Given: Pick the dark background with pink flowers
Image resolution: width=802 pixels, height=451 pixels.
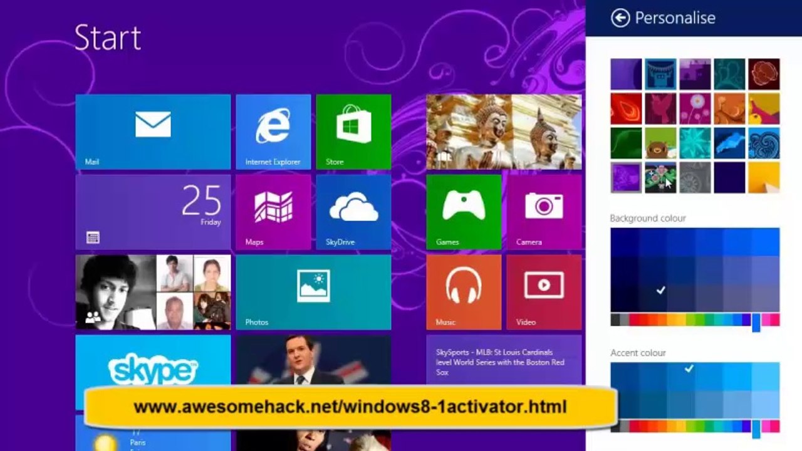Looking at the screenshot, I should pos(661,178).
